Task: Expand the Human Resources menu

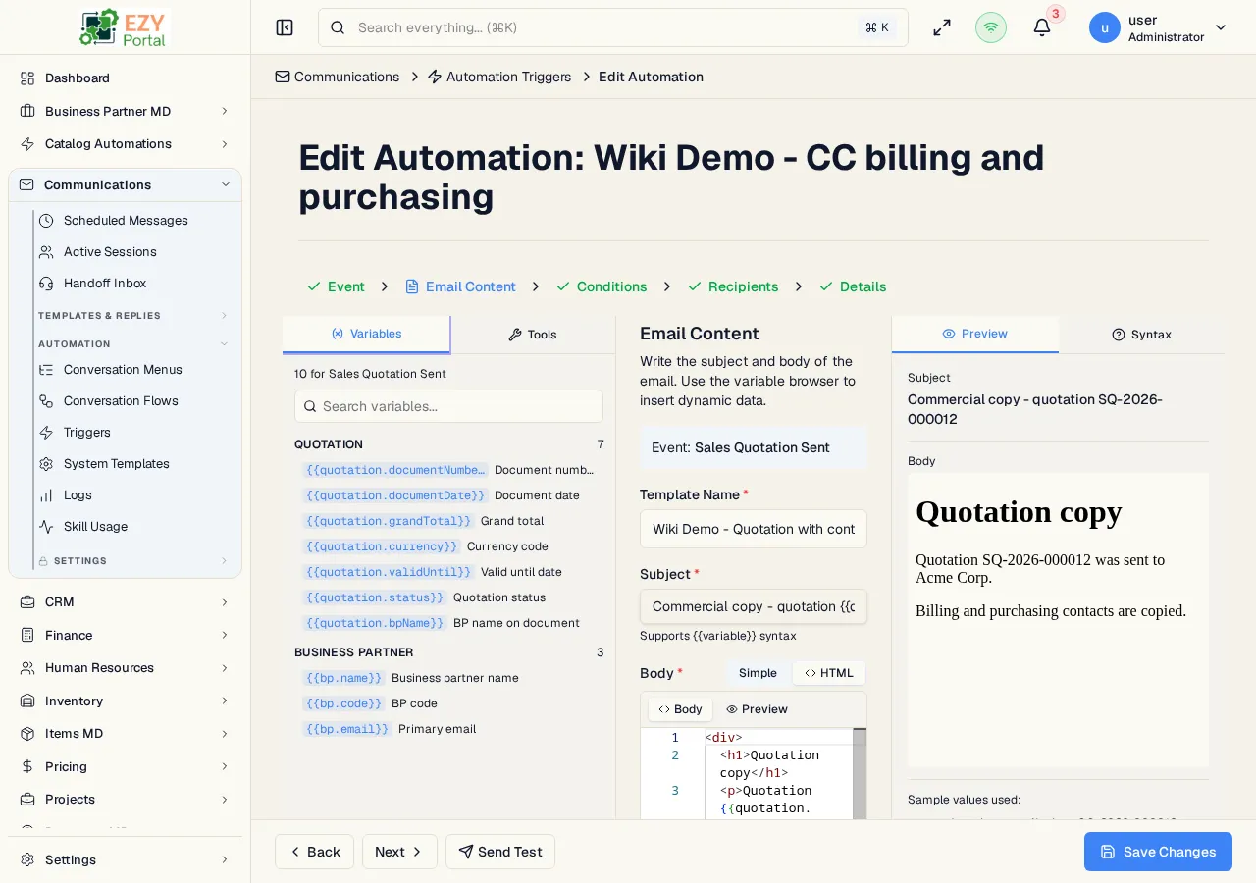Action: 126,668
